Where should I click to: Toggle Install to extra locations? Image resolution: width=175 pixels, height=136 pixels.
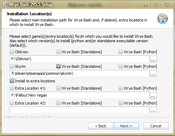pyautogui.click(x=12, y=81)
